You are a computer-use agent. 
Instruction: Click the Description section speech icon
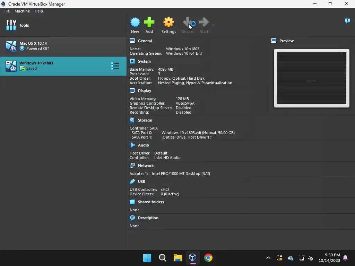[x=132, y=218]
